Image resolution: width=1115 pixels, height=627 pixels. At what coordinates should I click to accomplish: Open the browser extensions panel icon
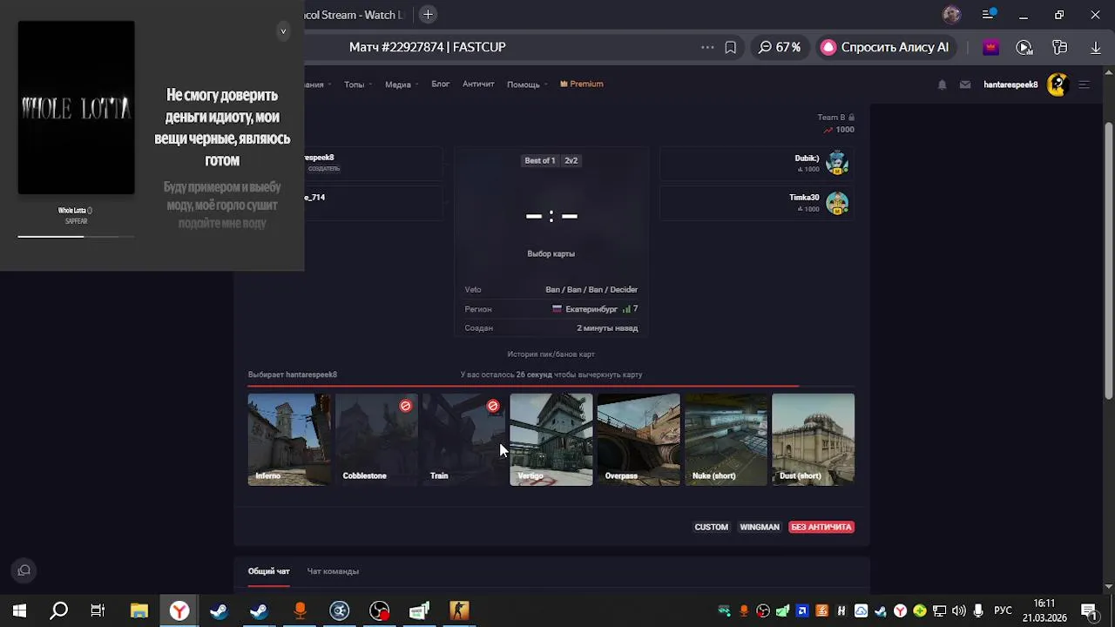[1060, 47]
